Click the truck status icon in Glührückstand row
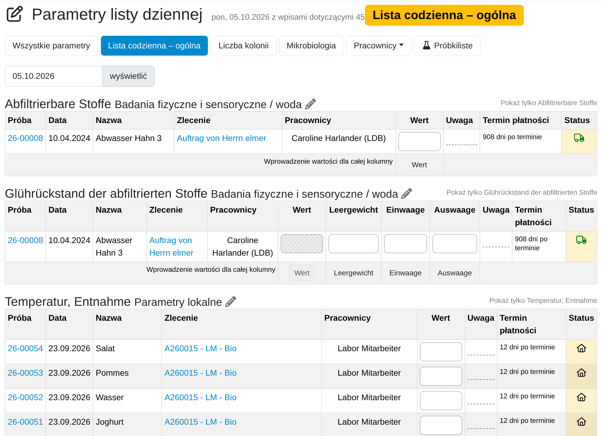 581,240
